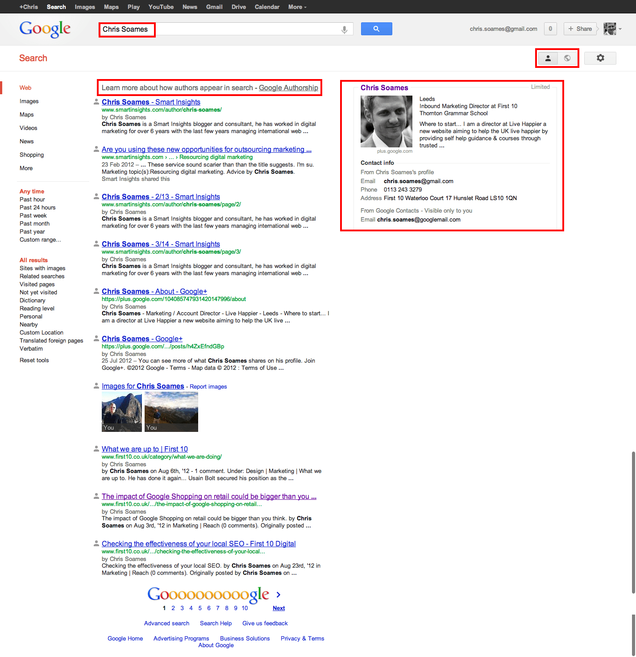The width and height of the screenshot is (636, 657).
Task: Open settings gear options
Action: 600,58
